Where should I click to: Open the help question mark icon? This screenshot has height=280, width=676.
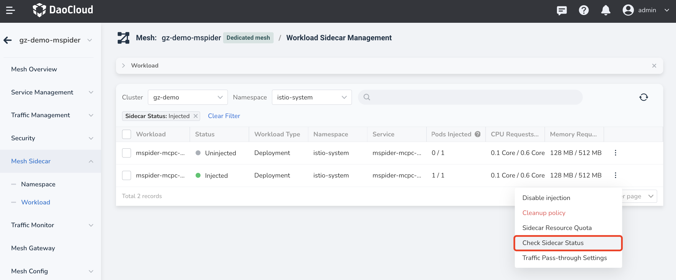[584, 10]
